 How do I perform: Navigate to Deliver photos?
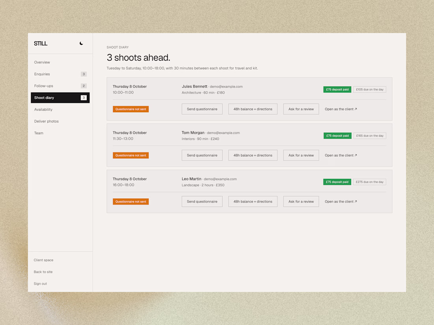[x=60, y=121]
